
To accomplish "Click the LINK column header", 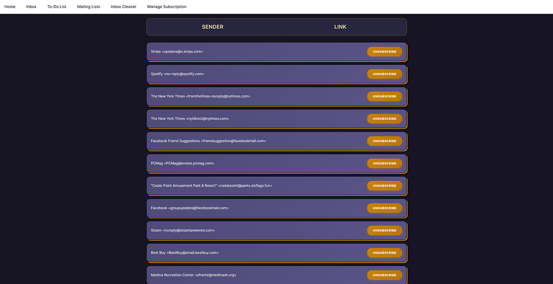I will coord(340,27).
